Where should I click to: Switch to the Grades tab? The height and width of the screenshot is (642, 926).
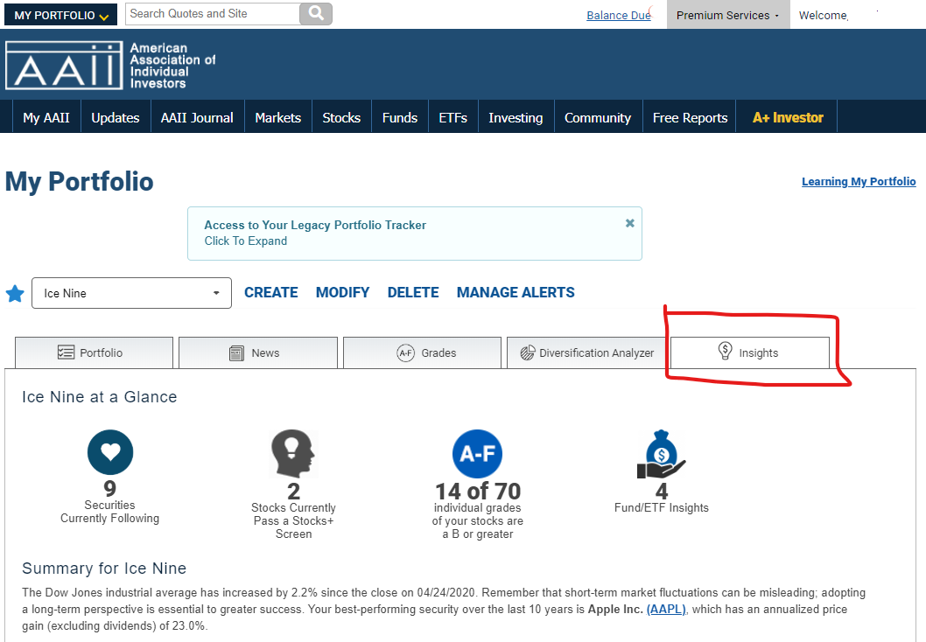click(x=422, y=352)
